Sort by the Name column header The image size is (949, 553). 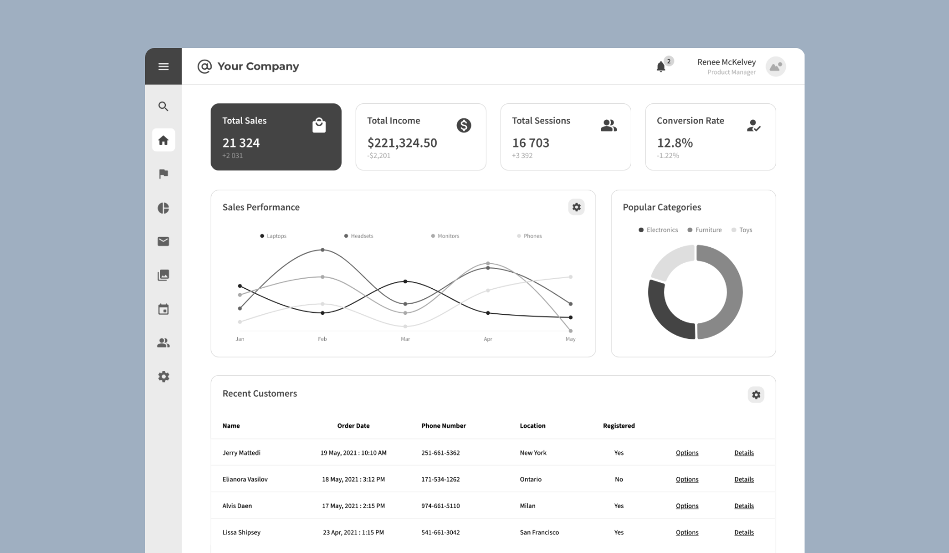231,426
